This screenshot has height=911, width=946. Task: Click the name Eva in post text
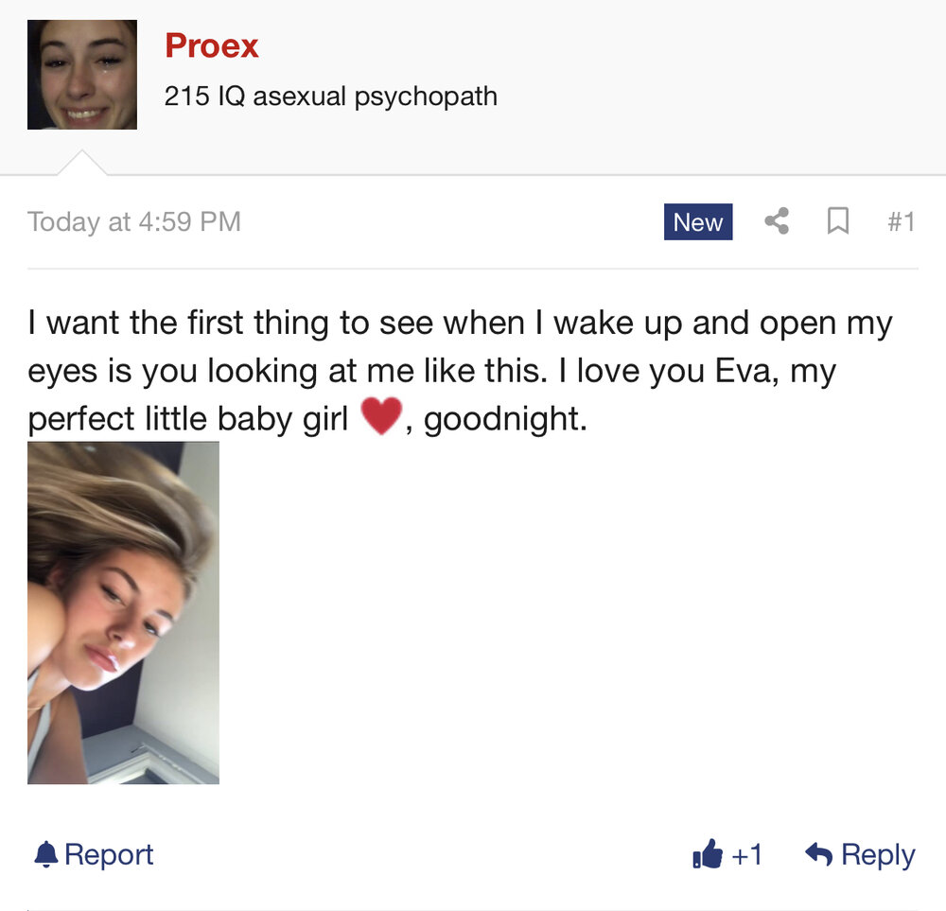pyautogui.click(x=743, y=371)
